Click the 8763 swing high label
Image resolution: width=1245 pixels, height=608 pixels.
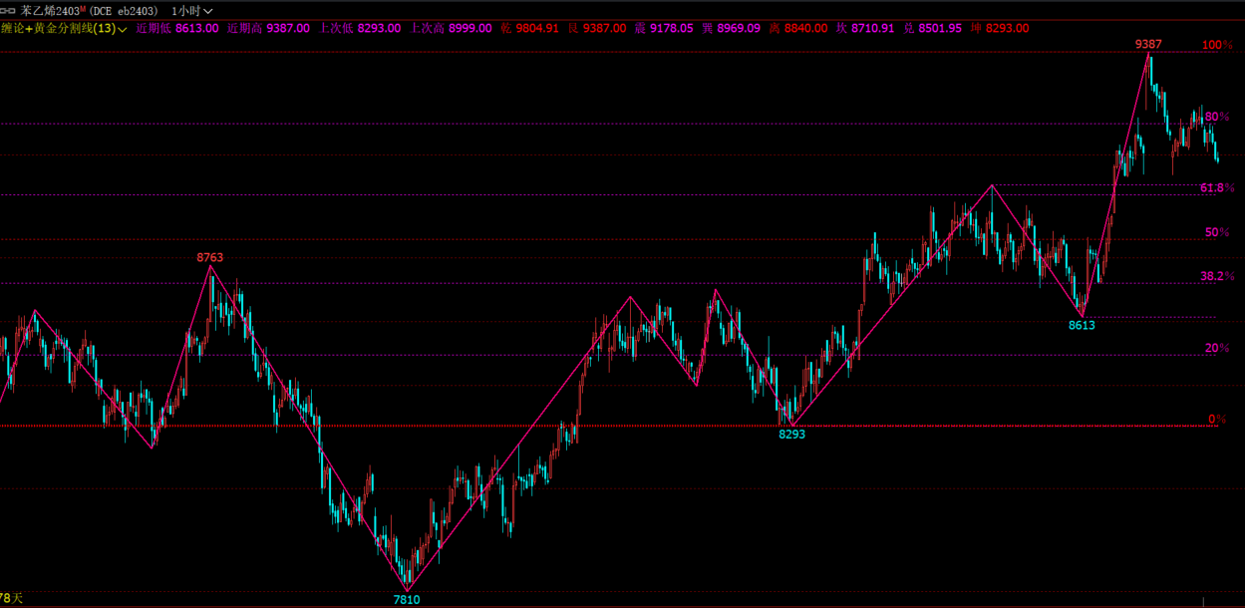click(x=209, y=257)
